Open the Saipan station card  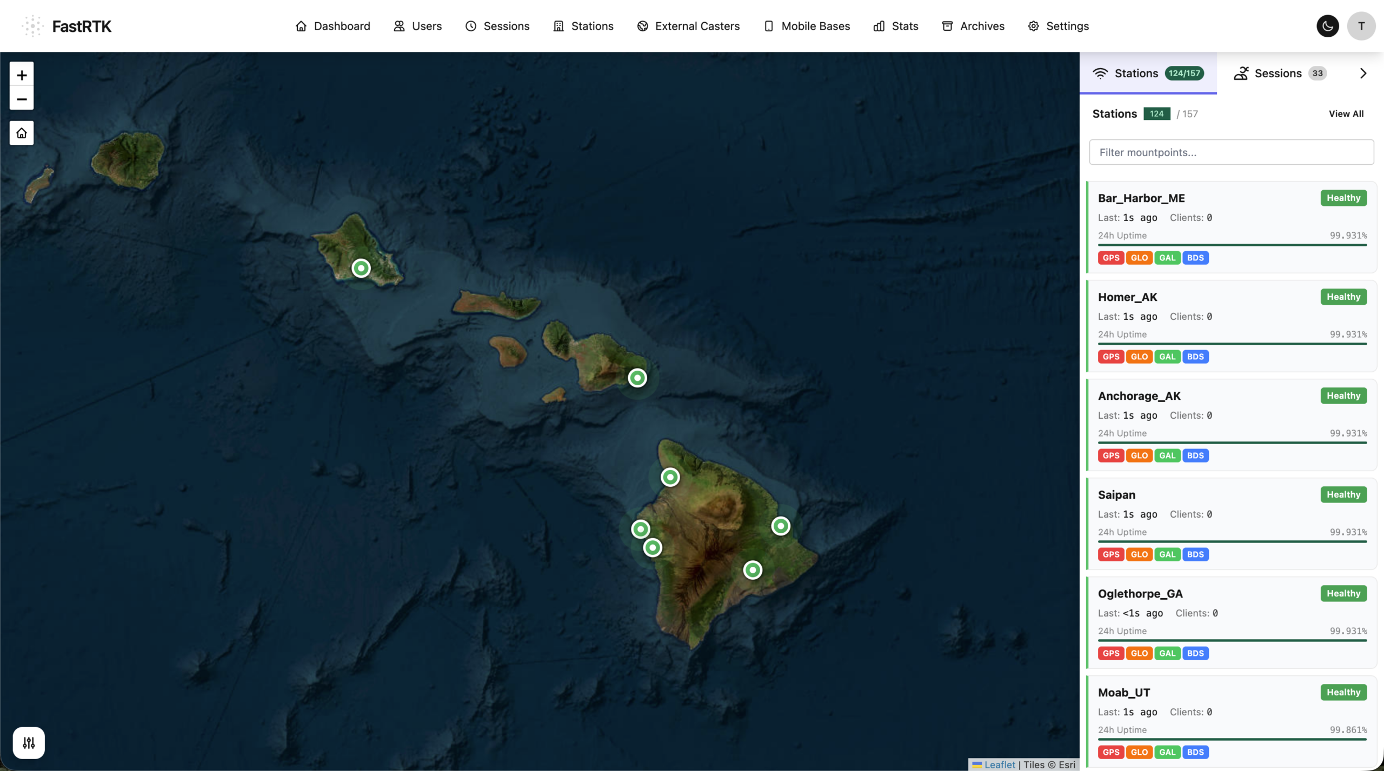1232,524
